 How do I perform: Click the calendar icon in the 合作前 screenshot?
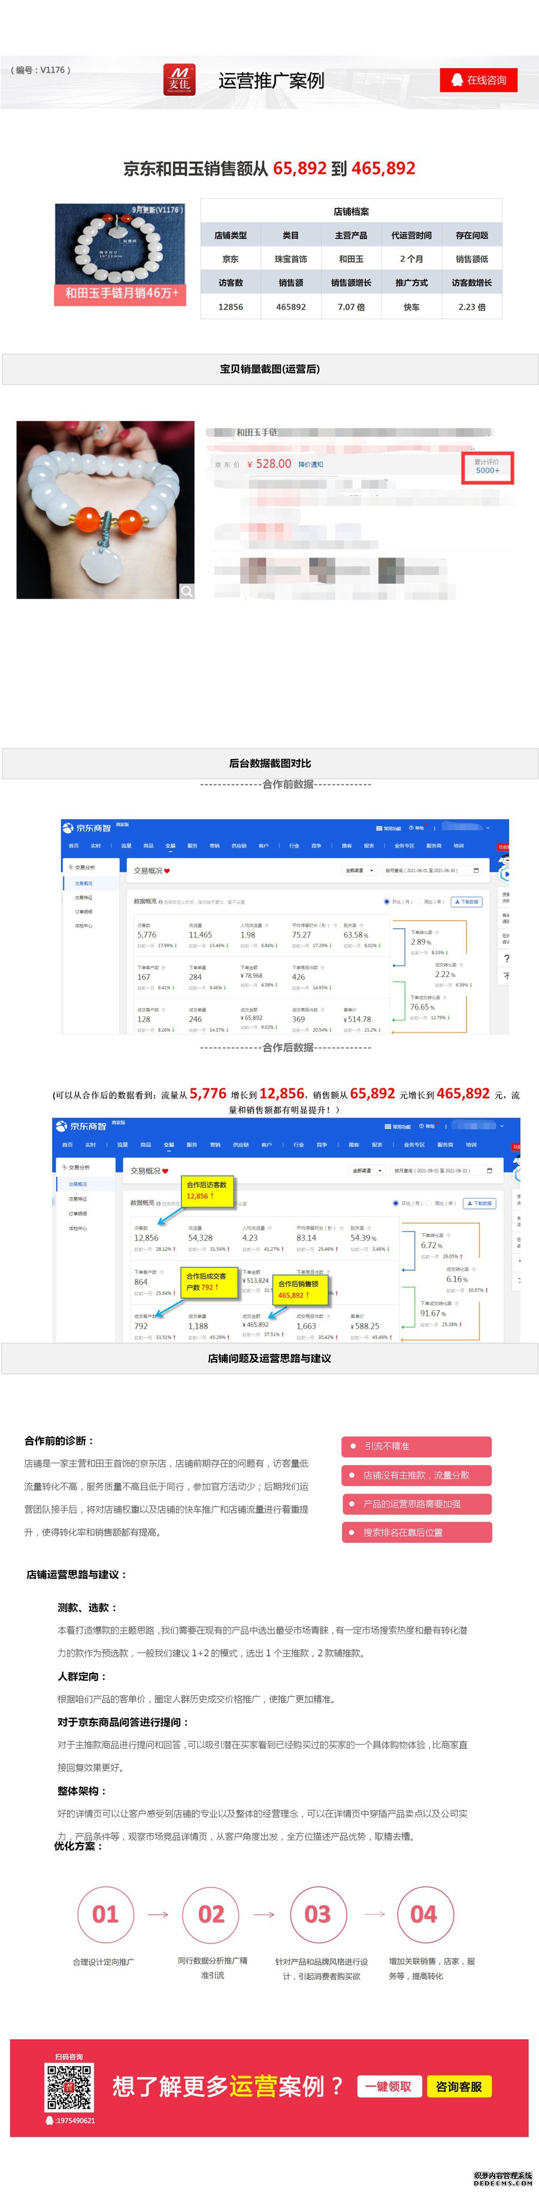pos(476,870)
